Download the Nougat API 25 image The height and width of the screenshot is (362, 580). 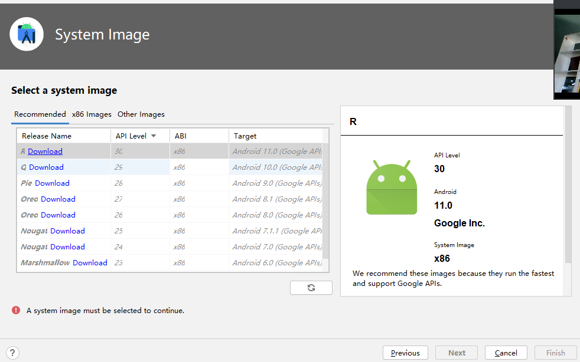(67, 231)
